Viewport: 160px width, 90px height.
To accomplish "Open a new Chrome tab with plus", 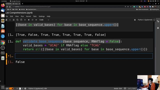I will point(22,4).
